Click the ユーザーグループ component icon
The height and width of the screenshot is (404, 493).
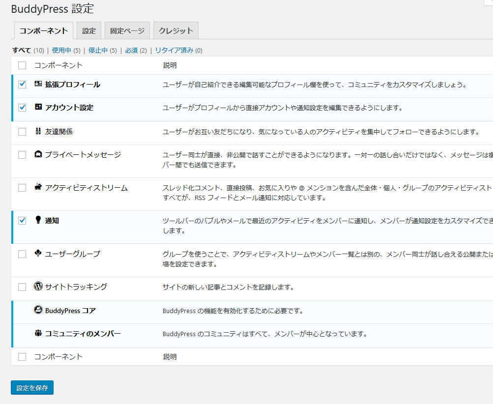pyautogui.click(x=38, y=253)
